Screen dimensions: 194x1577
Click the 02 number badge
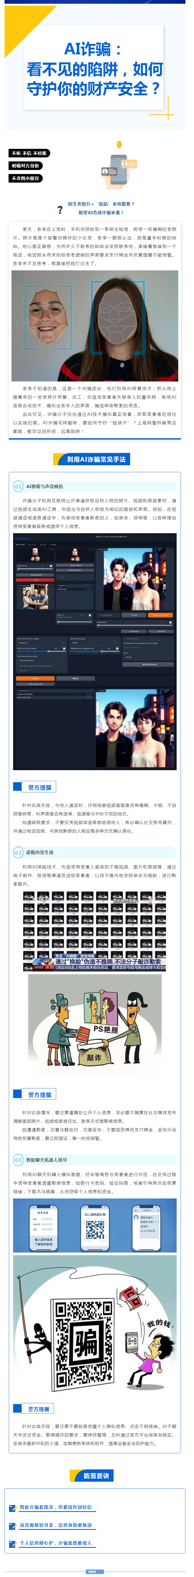[x=18, y=852]
